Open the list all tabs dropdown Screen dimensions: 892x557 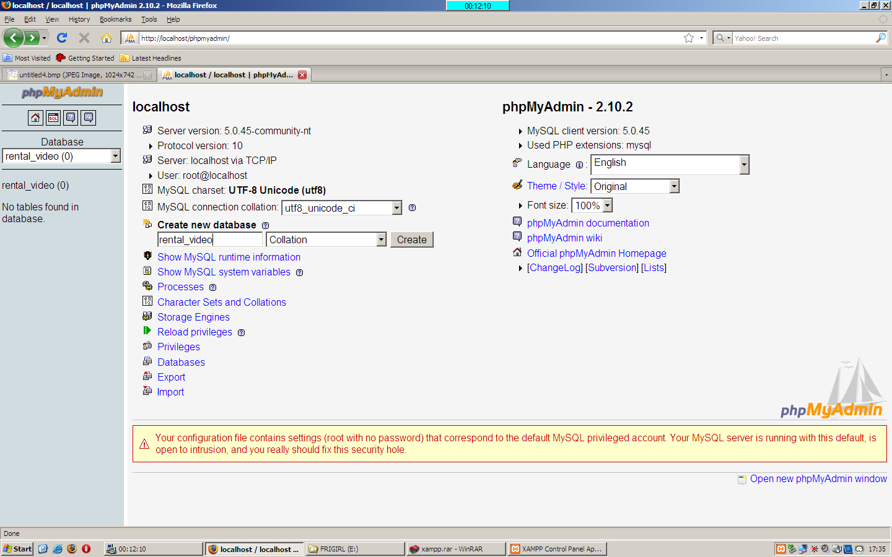click(x=886, y=75)
